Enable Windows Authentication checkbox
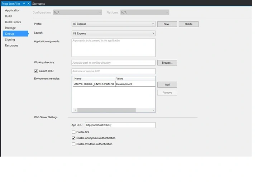258x182 pixels. pos(73,144)
